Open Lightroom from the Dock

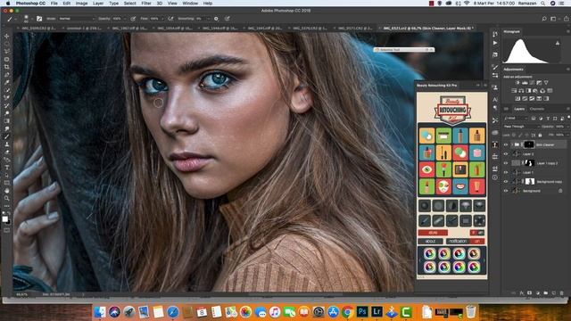coord(377,311)
